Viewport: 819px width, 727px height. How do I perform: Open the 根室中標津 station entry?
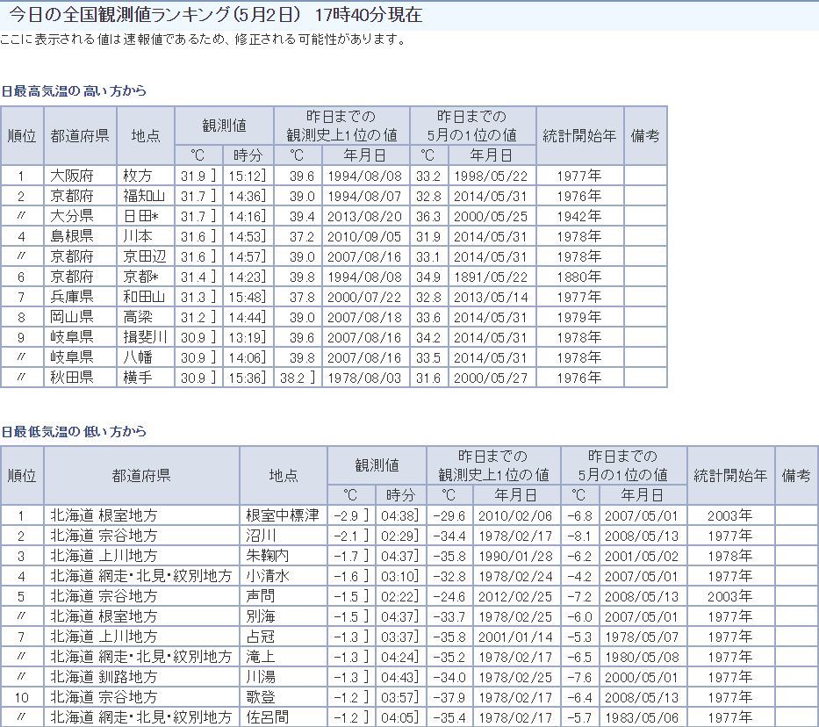point(283,515)
